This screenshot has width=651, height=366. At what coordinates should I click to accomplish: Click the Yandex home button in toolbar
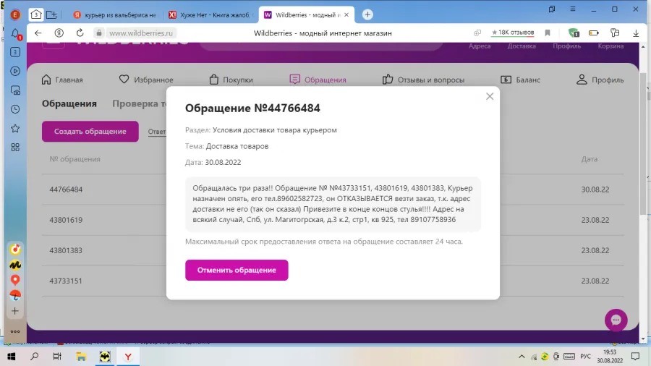tap(59, 33)
